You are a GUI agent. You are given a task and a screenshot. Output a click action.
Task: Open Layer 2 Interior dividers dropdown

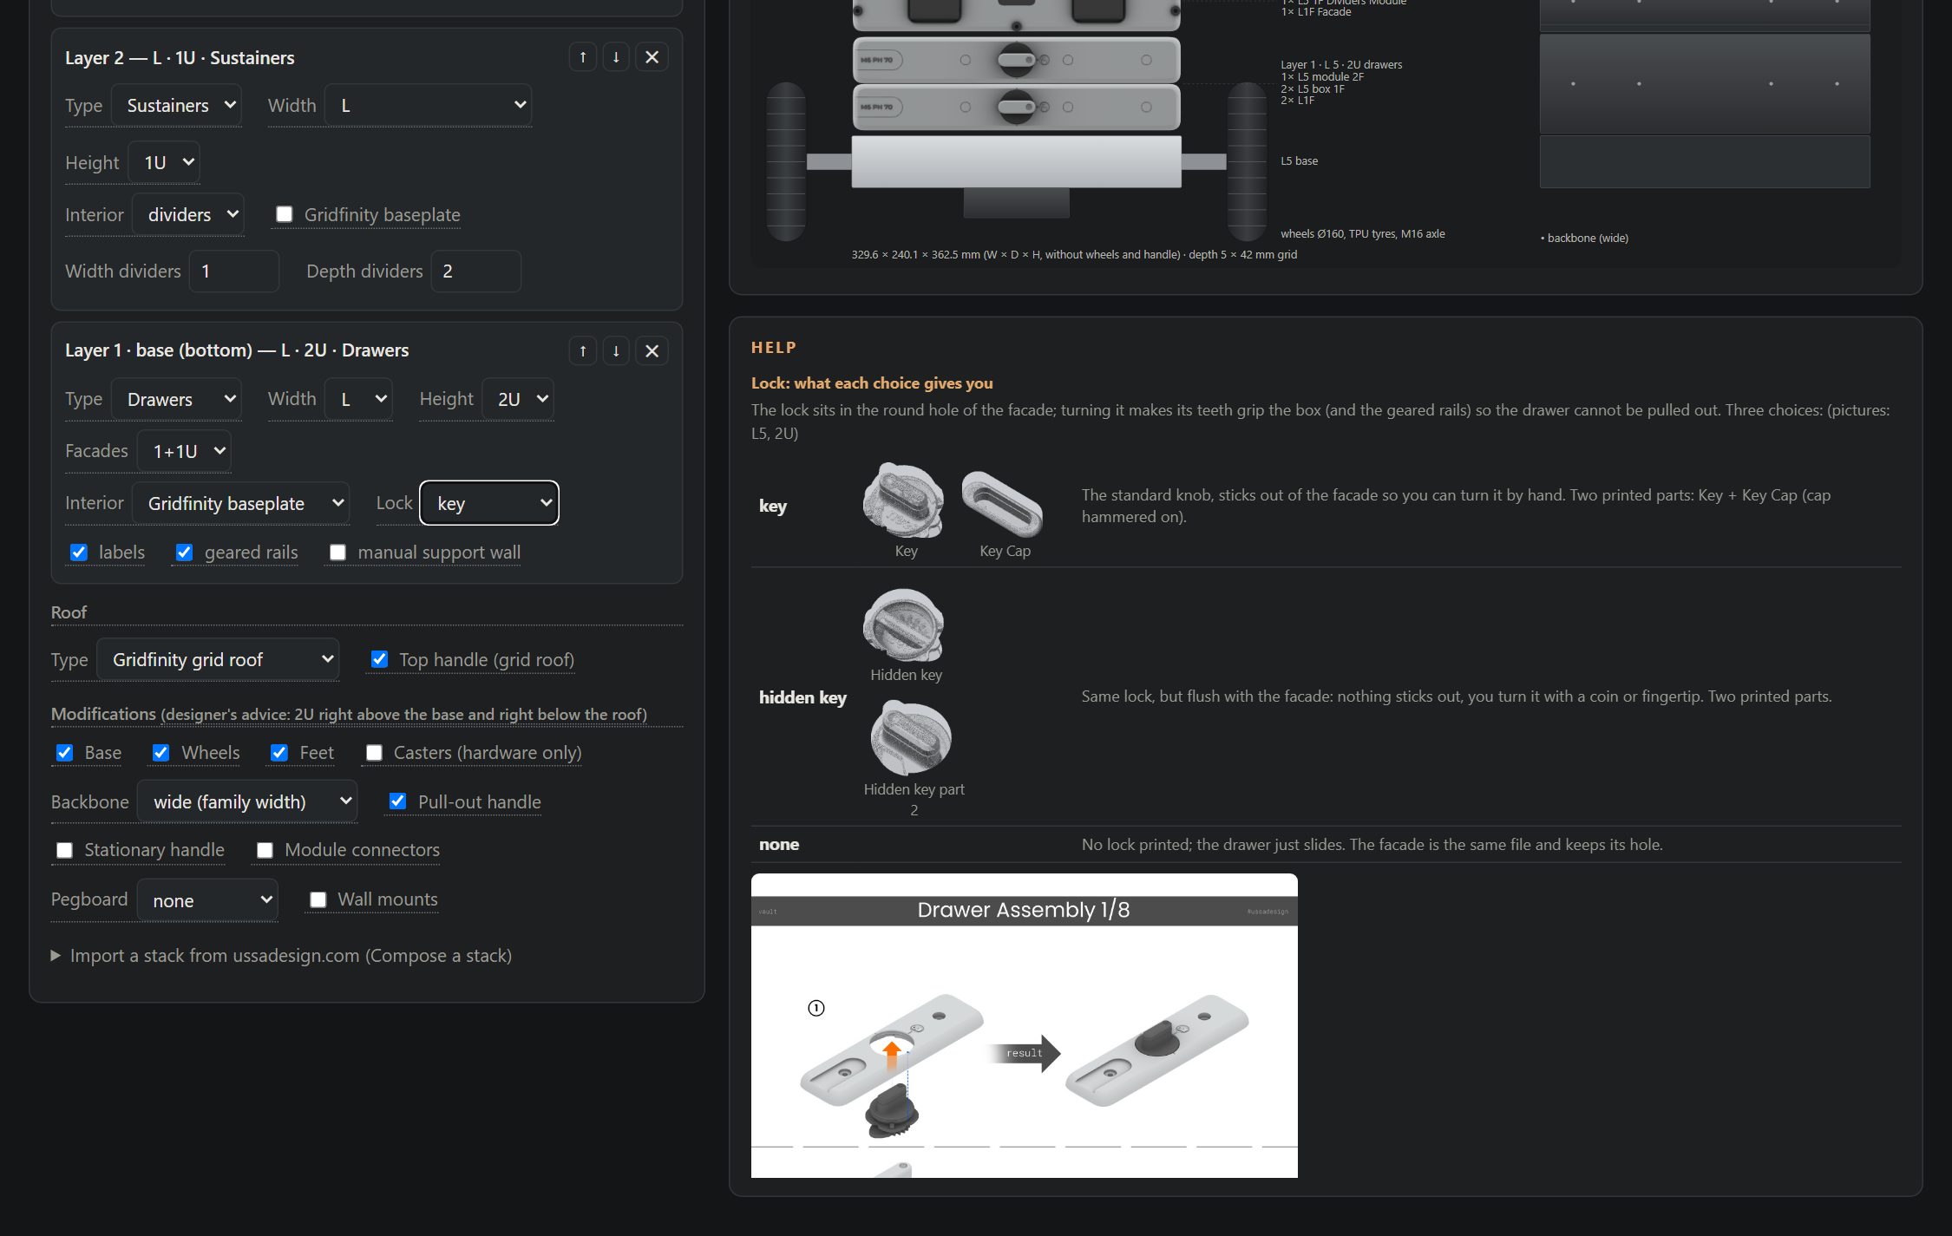[188, 214]
